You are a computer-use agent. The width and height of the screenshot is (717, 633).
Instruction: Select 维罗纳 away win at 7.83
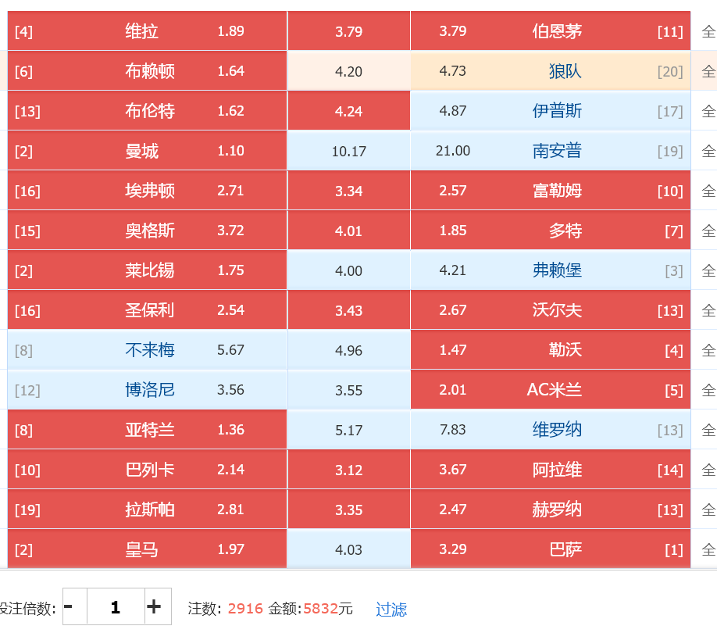[551, 430]
